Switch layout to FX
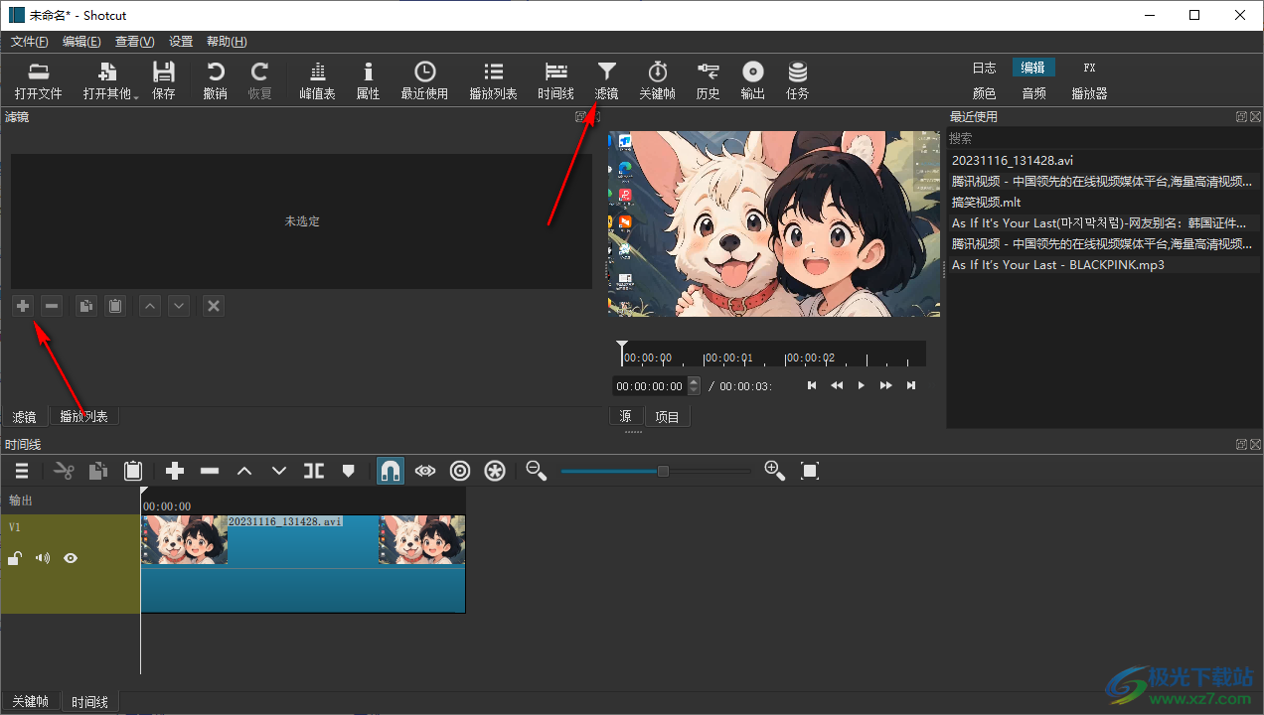The height and width of the screenshot is (715, 1264). [x=1089, y=68]
